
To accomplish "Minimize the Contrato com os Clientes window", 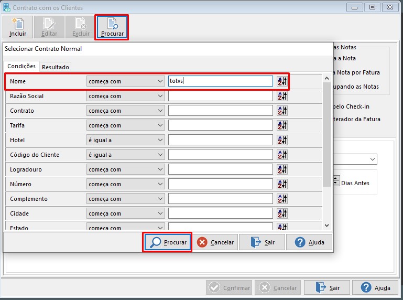I will click(354, 7).
